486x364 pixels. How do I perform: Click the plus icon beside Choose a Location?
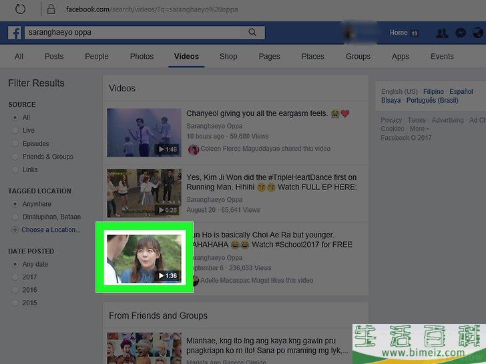pyautogui.click(x=15, y=230)
